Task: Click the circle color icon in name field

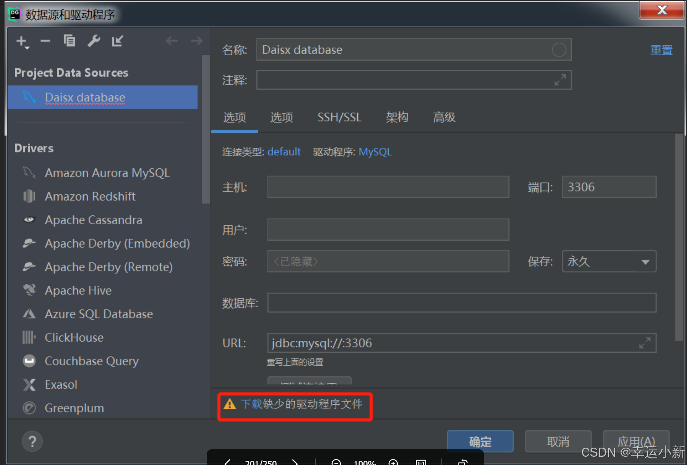Action: coord(559,50)
